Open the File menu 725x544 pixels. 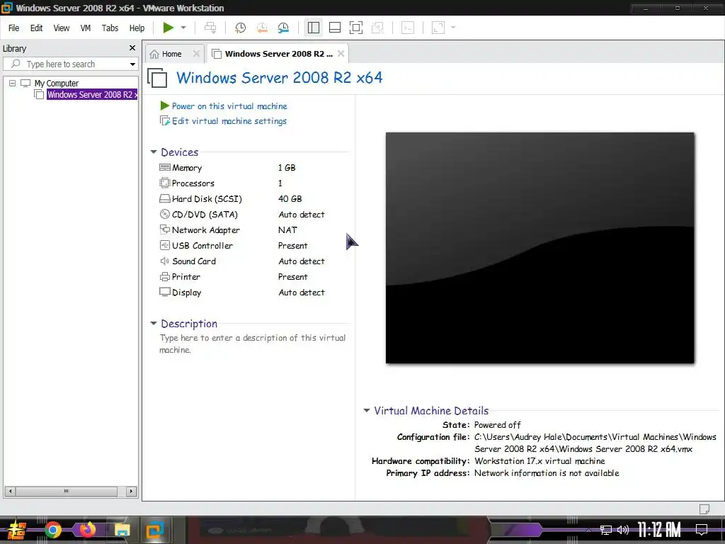[14, 28]
